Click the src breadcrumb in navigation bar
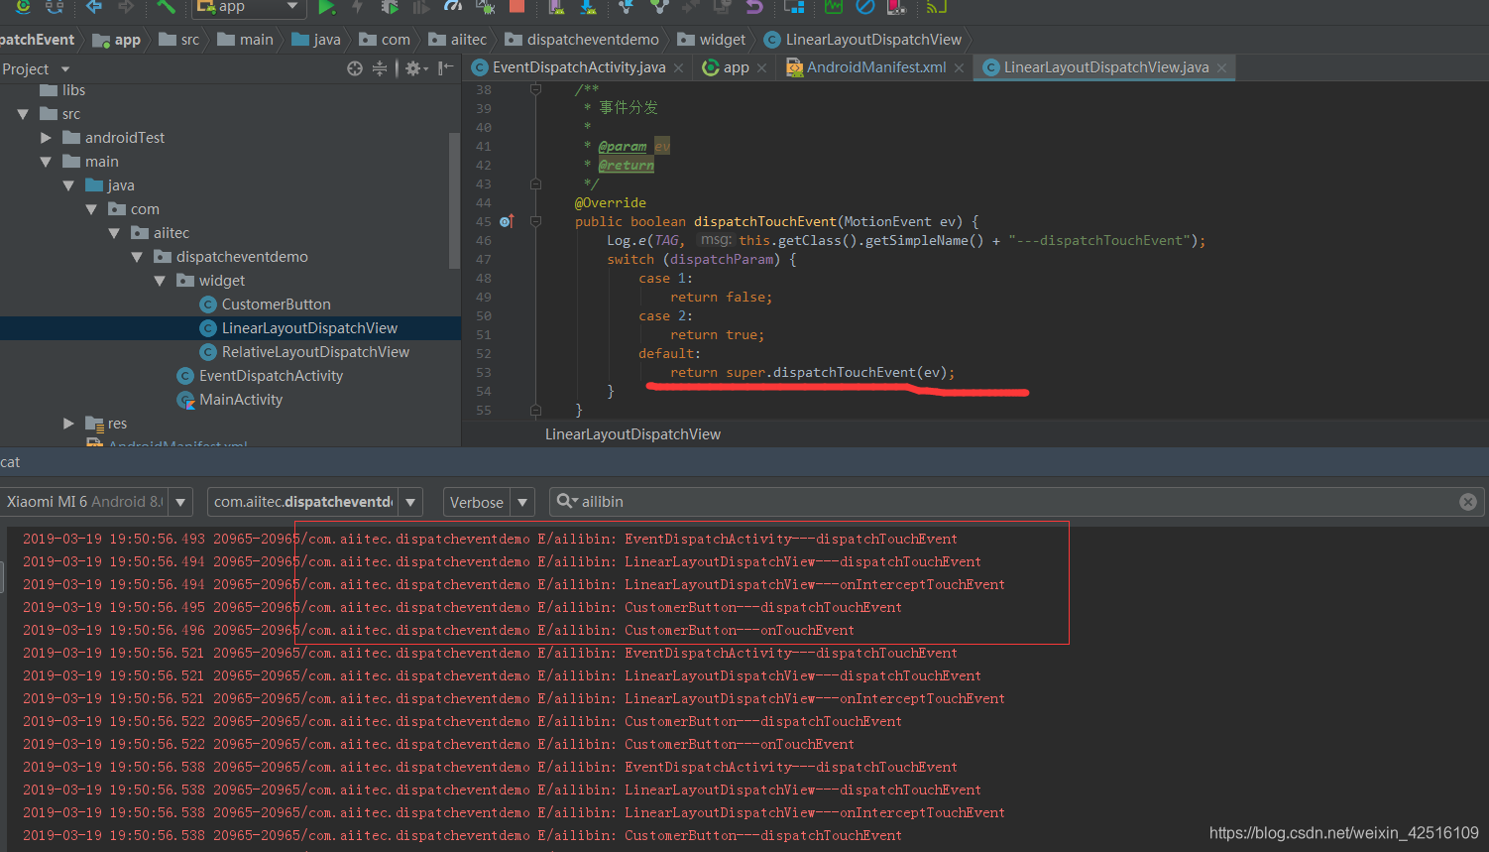This screenshot has width=1489, height=852. pos(179,40)
